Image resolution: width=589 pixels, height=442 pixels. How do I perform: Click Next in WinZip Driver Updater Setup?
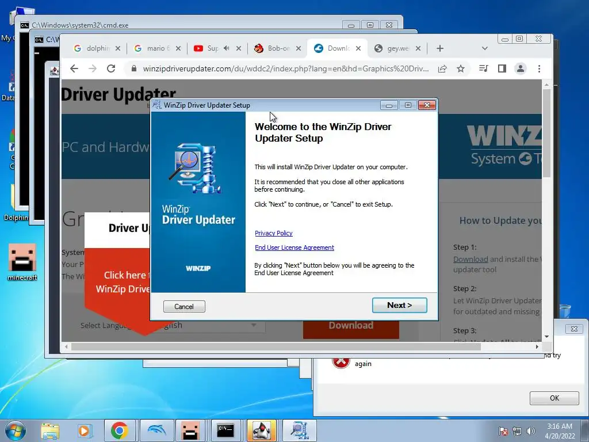pos(399,305)
